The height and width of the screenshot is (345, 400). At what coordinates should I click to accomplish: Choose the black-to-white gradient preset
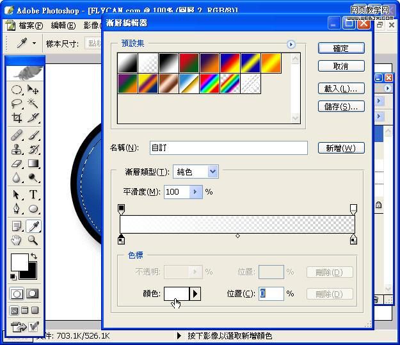click(x=168, y=63)
